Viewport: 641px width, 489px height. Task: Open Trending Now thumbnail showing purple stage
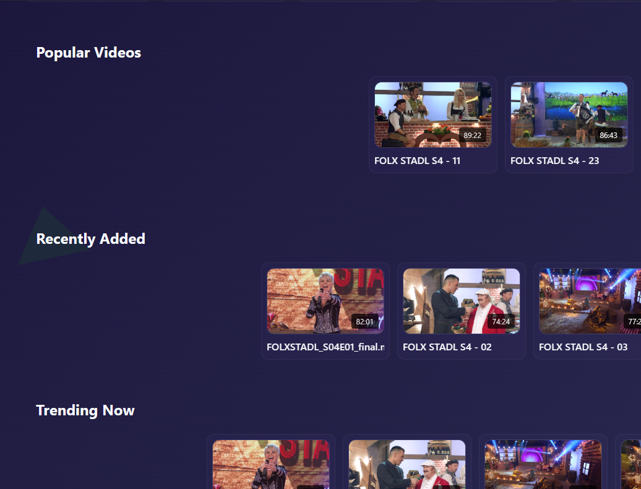click(x=543, y=464)
